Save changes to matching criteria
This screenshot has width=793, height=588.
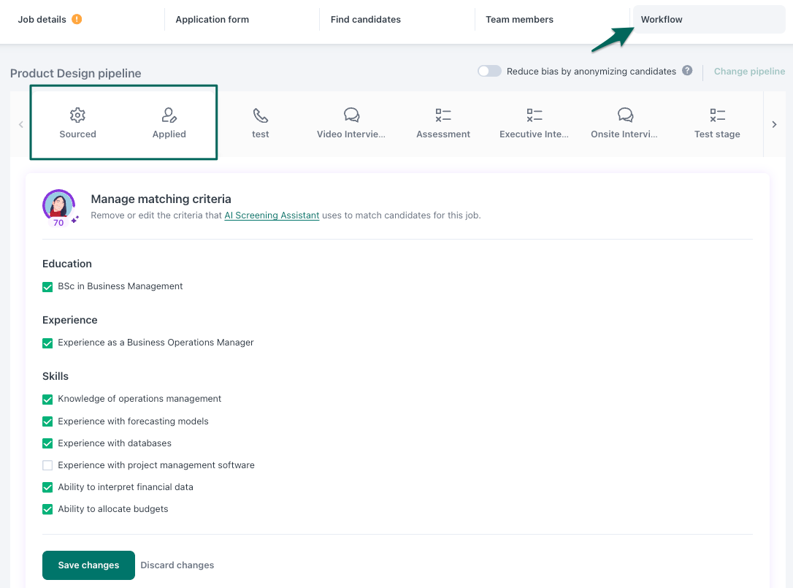pos(88,565)
